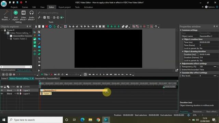
Task: Collapse the Object drawing duration section
Action: pos(183,51)
